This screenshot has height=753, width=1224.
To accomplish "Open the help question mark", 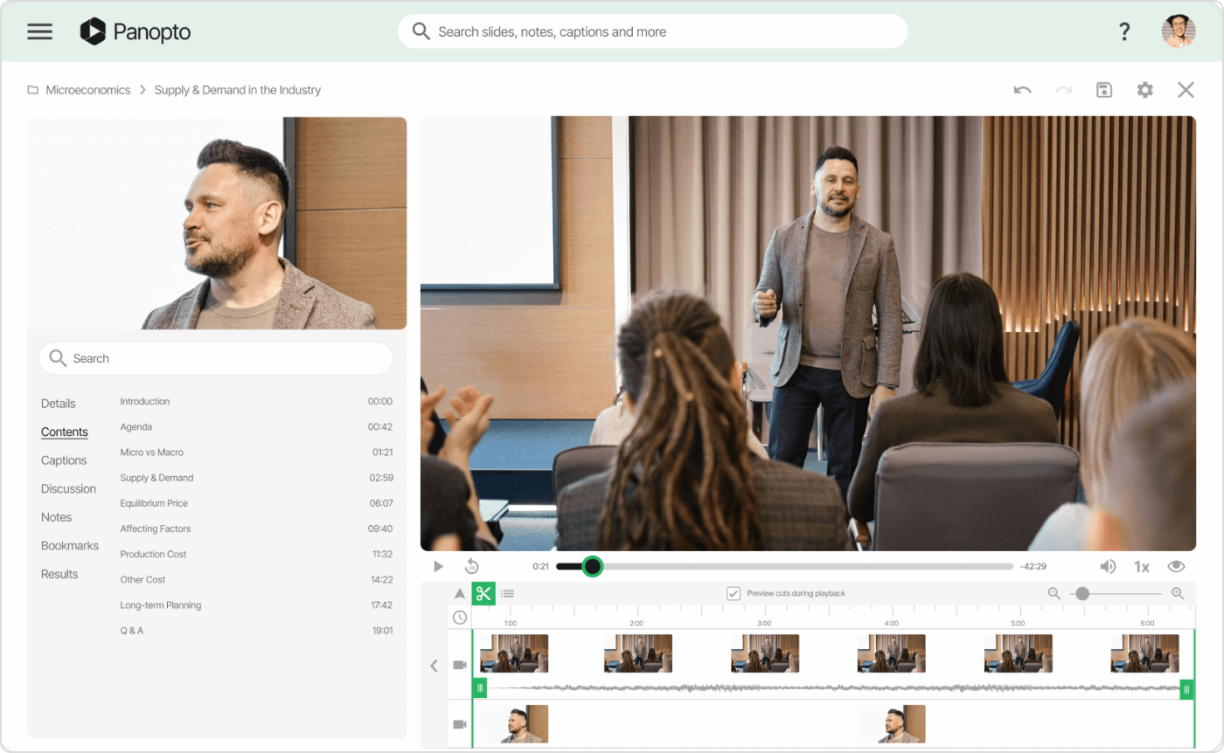I will click(1124, 32).
